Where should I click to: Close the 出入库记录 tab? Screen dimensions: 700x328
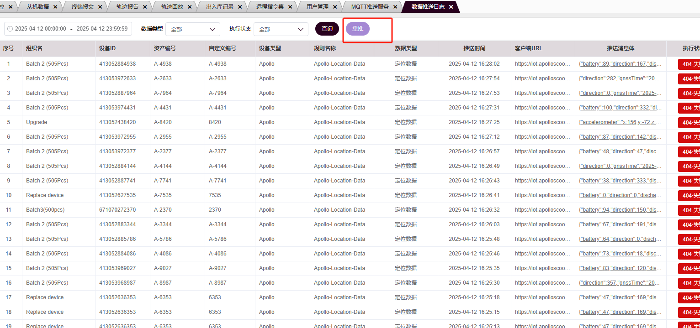pyautogui.click(x=240, y=7)
